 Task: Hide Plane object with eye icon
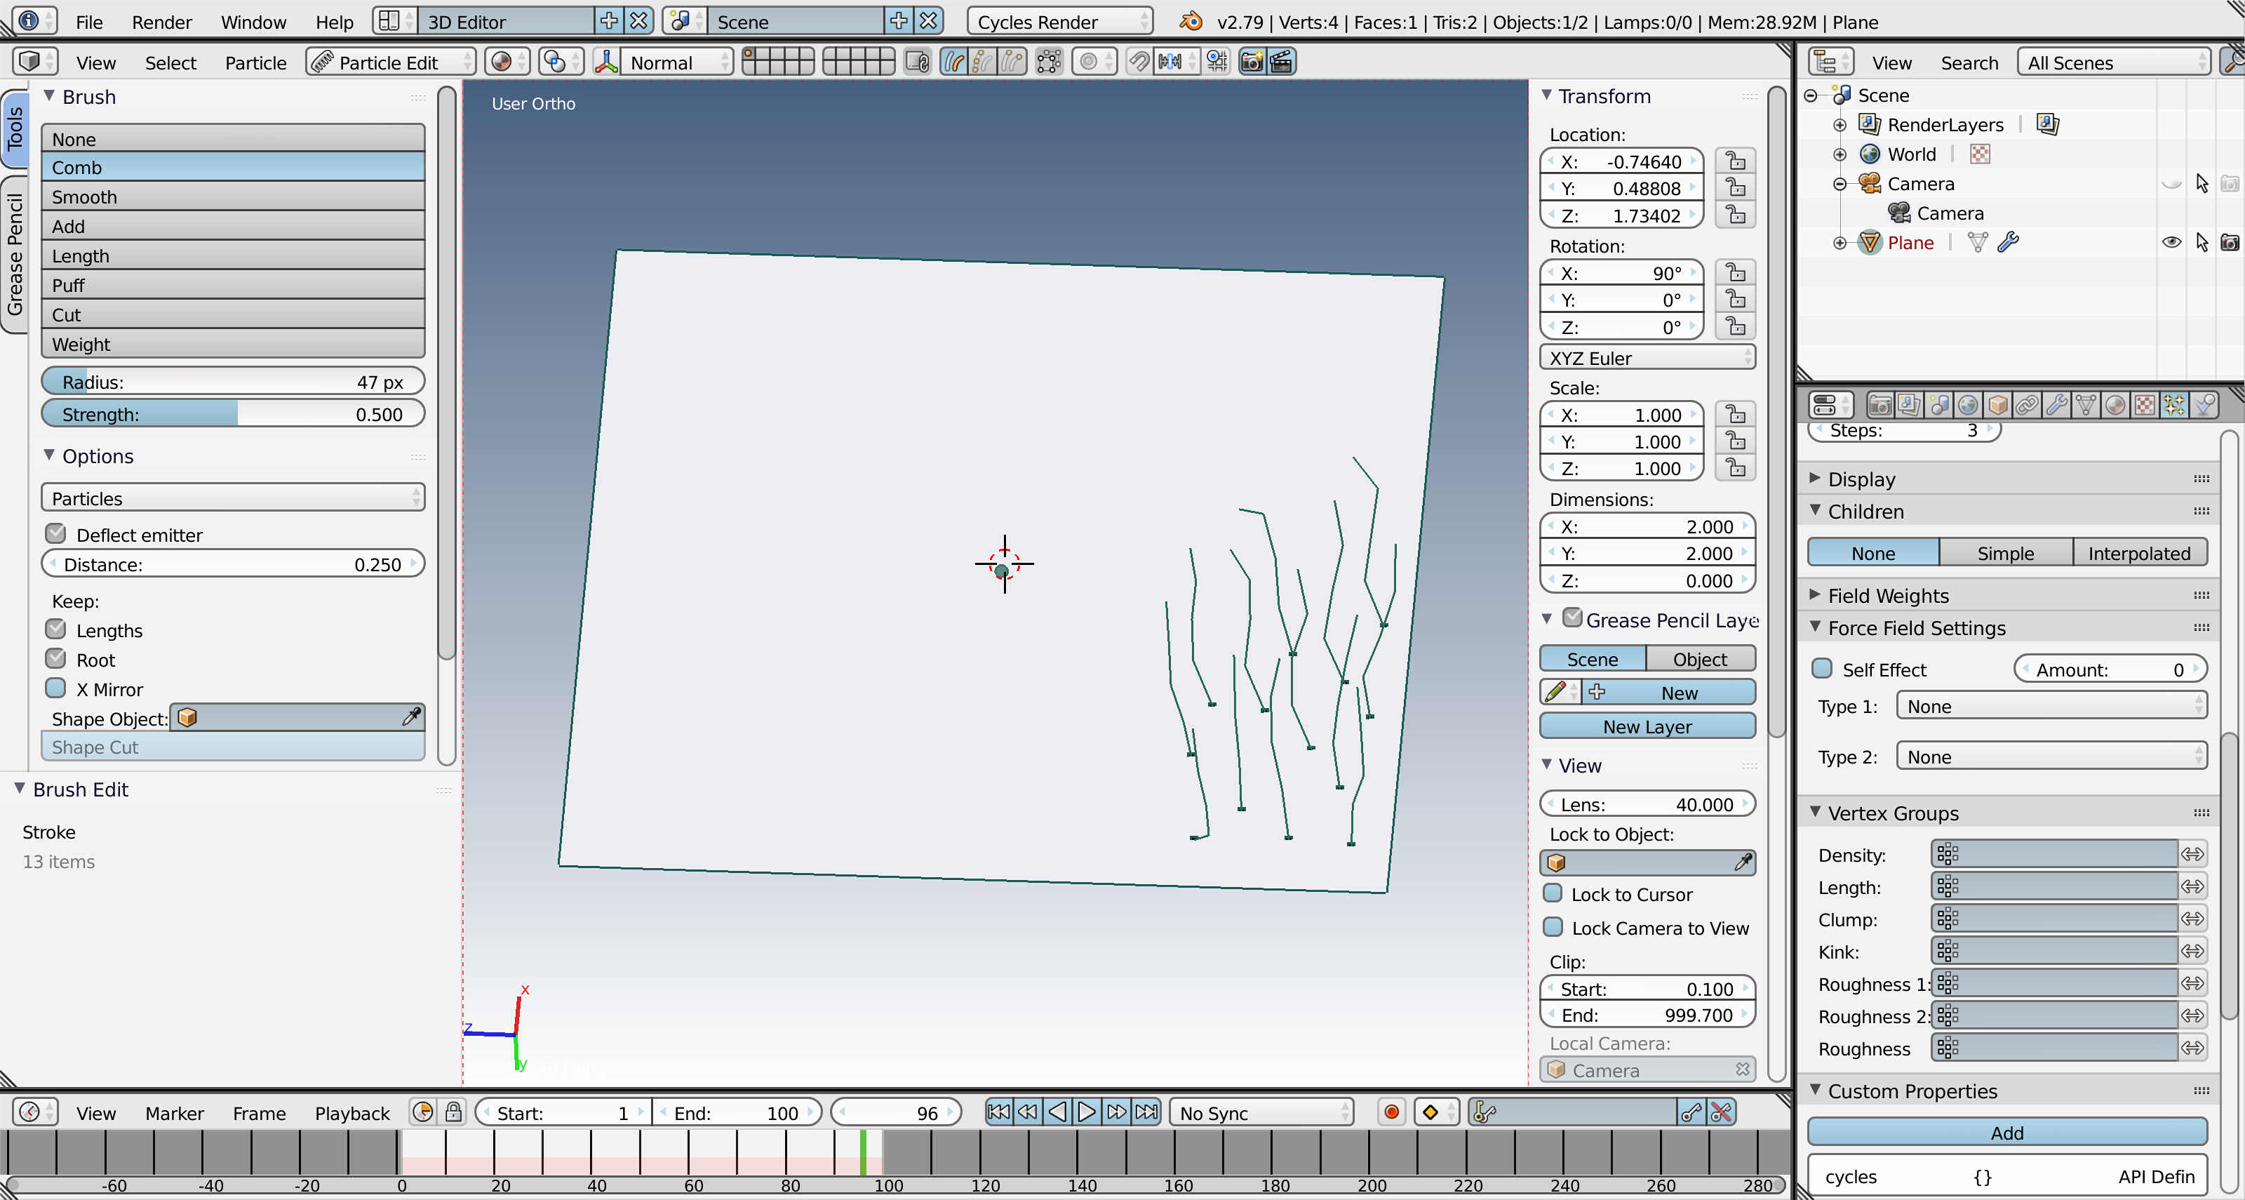2171,242
